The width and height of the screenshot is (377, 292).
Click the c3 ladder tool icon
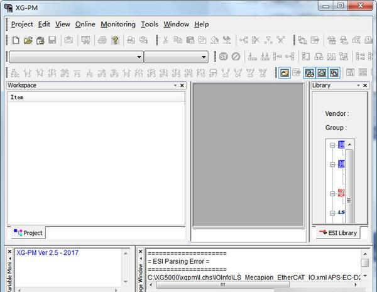tap(226, 73)
